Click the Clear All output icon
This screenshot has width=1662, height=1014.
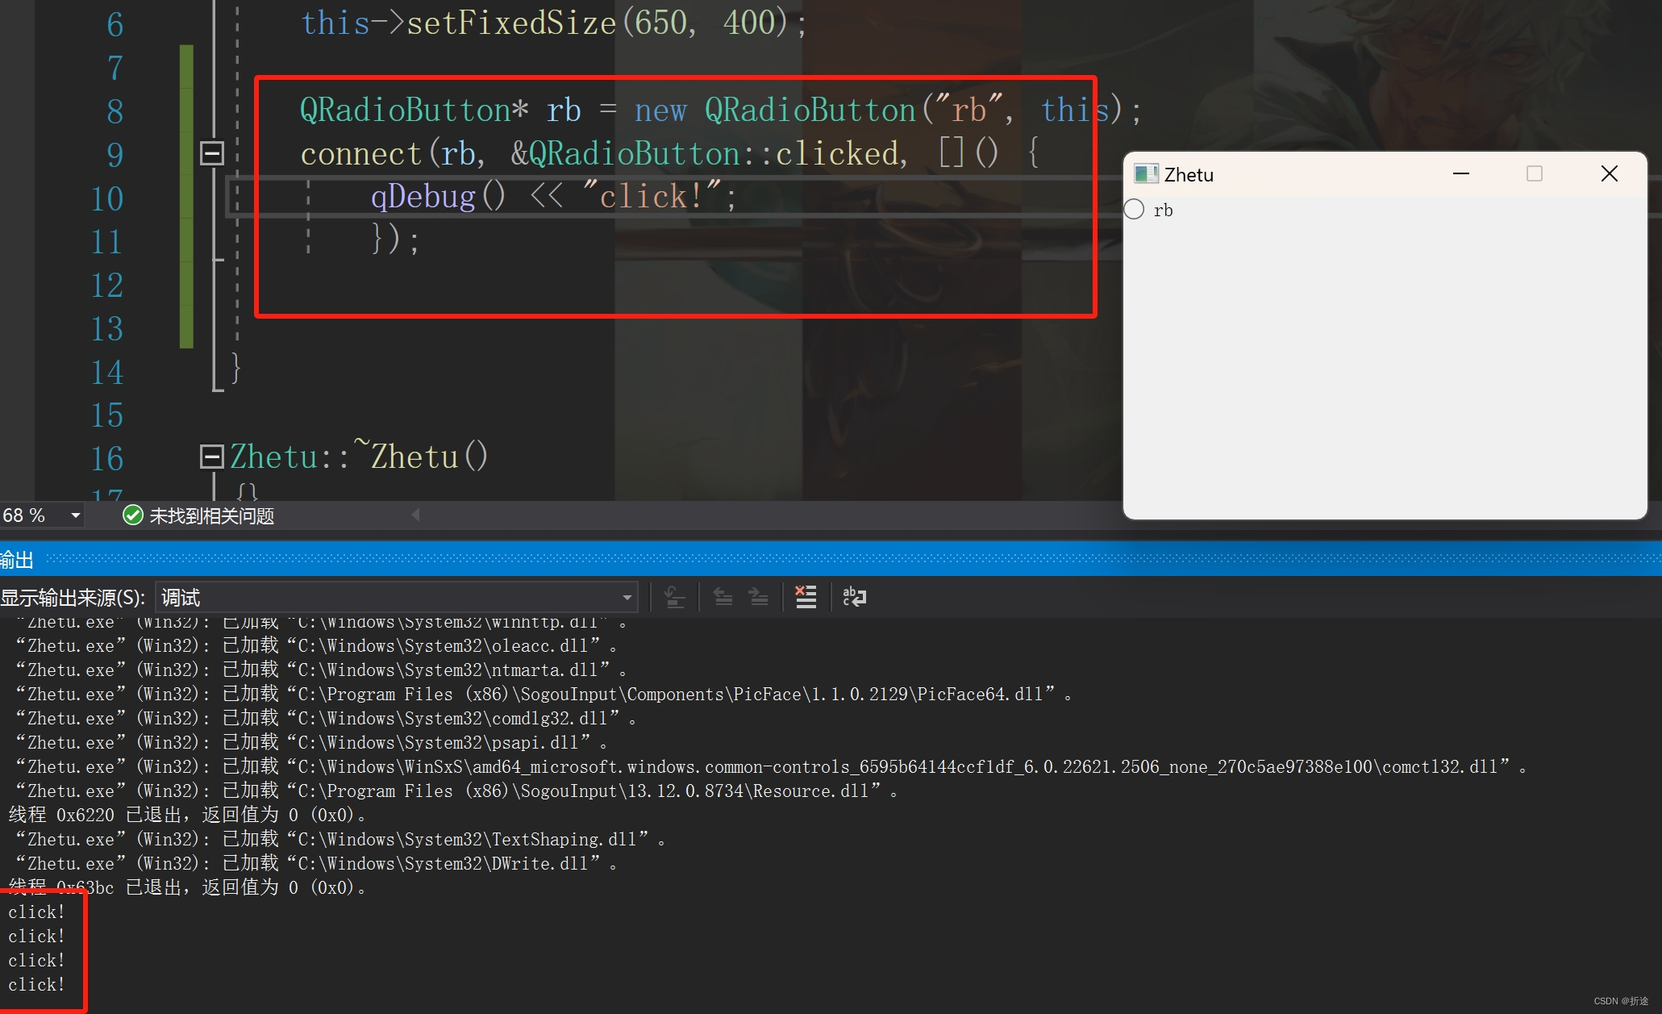pos(806,597)
